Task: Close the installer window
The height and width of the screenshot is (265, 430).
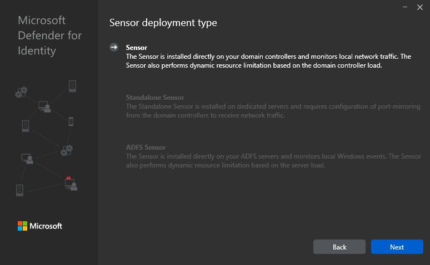Action: point(420,7)
